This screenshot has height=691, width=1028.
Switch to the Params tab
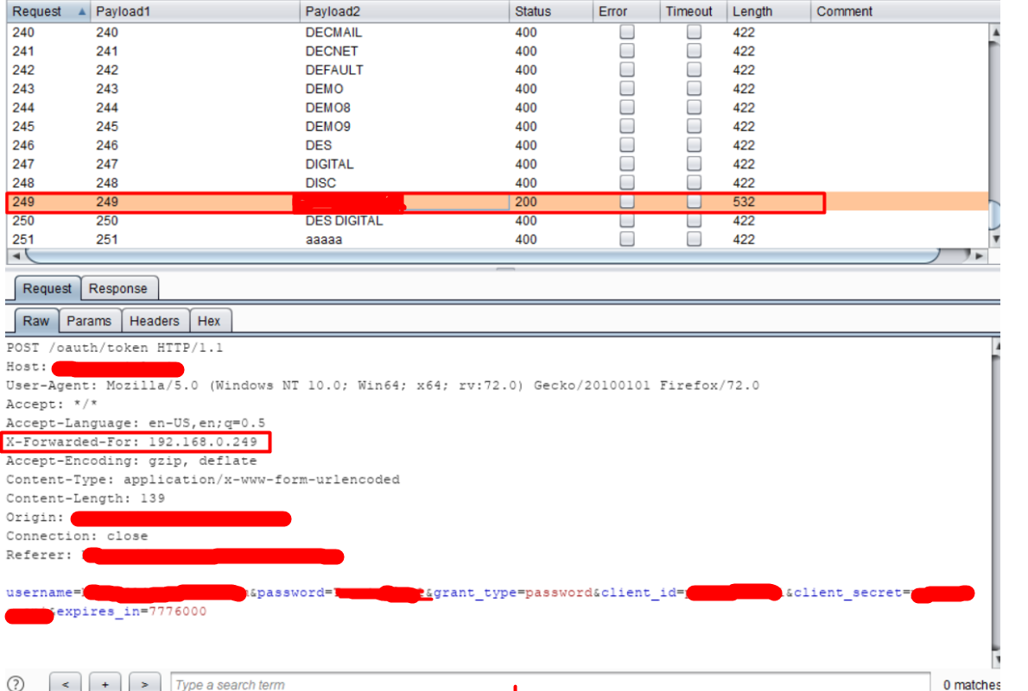(x=90, y=320)
